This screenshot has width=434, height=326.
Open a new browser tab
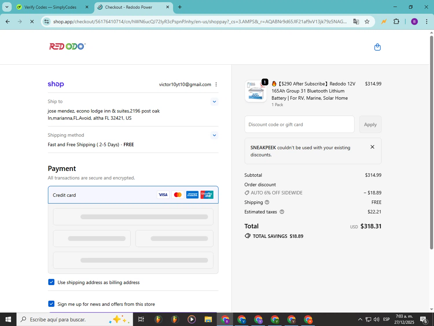click(x=180, y=7)
